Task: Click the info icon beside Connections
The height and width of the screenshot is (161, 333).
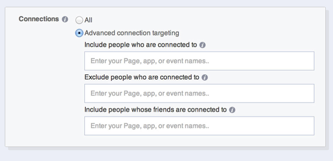Action: (x=65, y=19)
